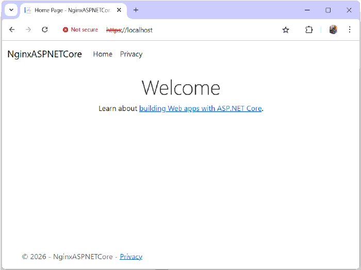Minimize the browser window
The width and height of the screenshot is (361, 270).
[307, 10]
